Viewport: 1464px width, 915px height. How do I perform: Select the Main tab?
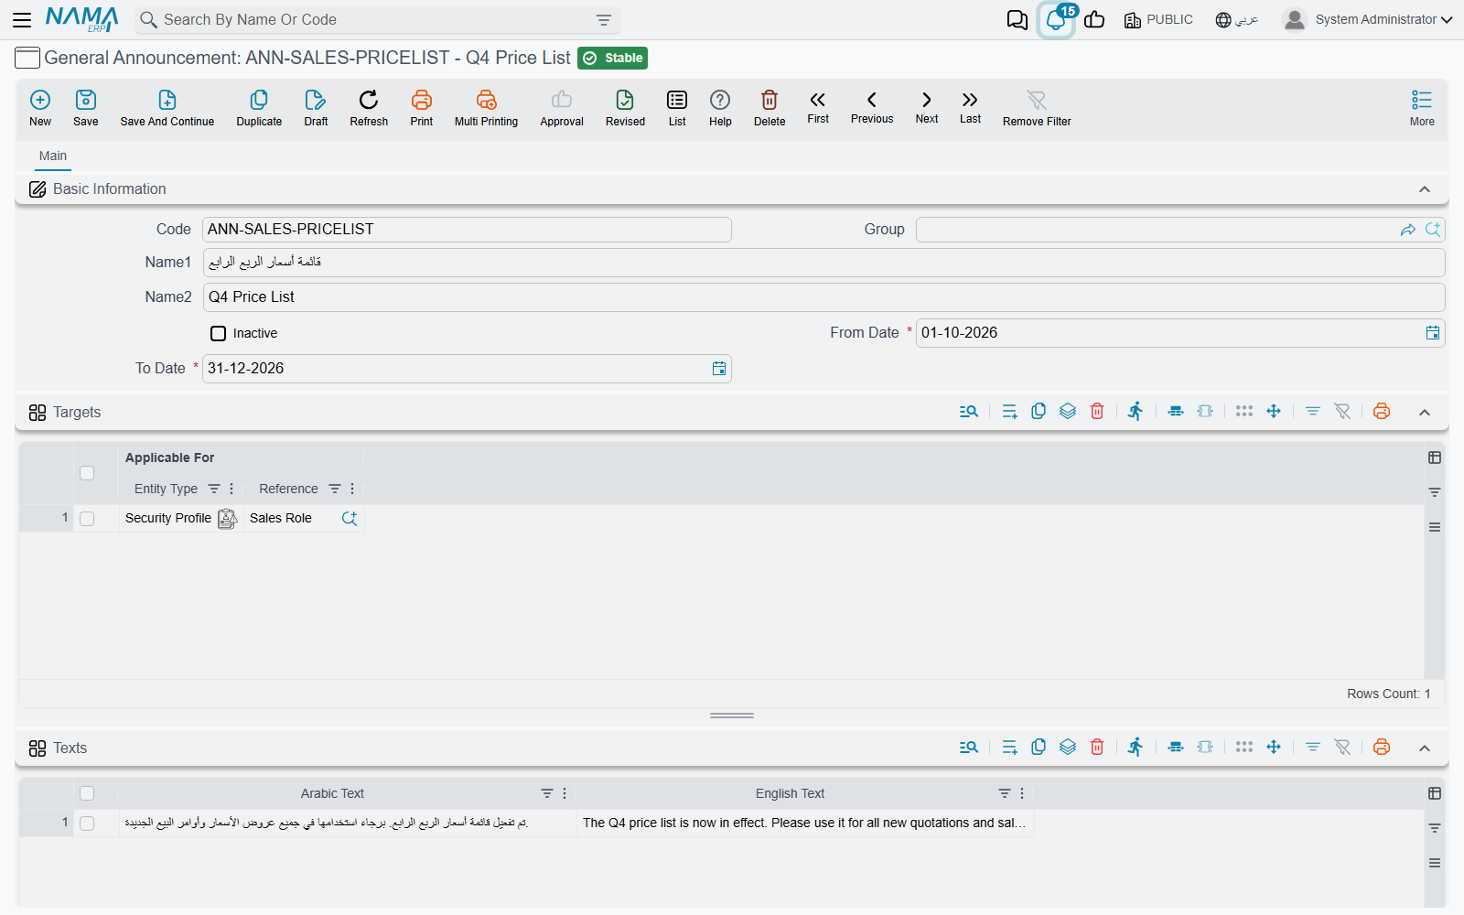point(53,156)
